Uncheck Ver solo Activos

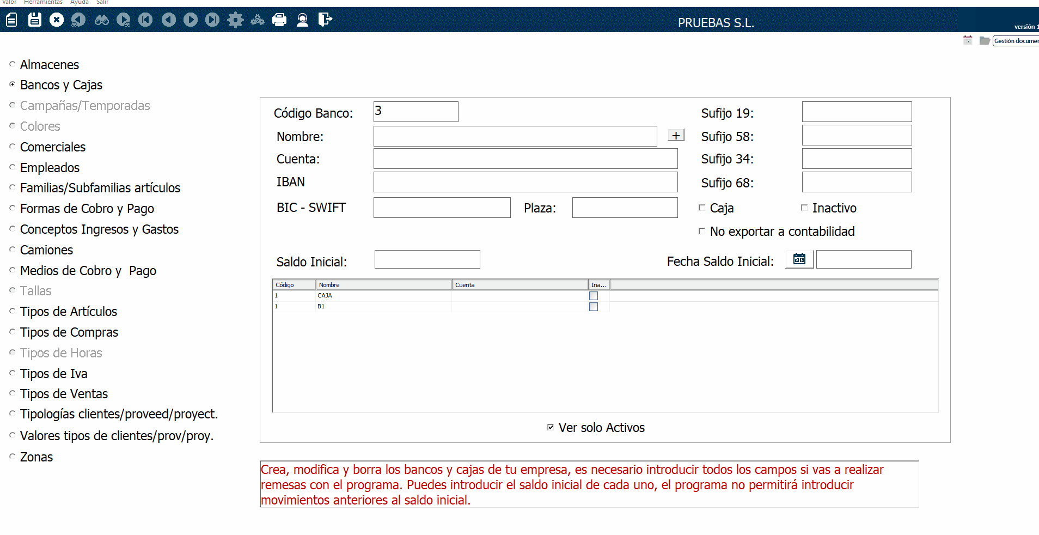[x=551, y=427]
